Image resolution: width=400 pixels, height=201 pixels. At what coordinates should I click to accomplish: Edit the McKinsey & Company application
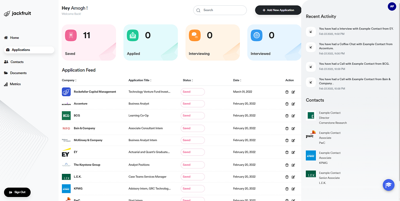pyautogui.click(x=293, y=140)
